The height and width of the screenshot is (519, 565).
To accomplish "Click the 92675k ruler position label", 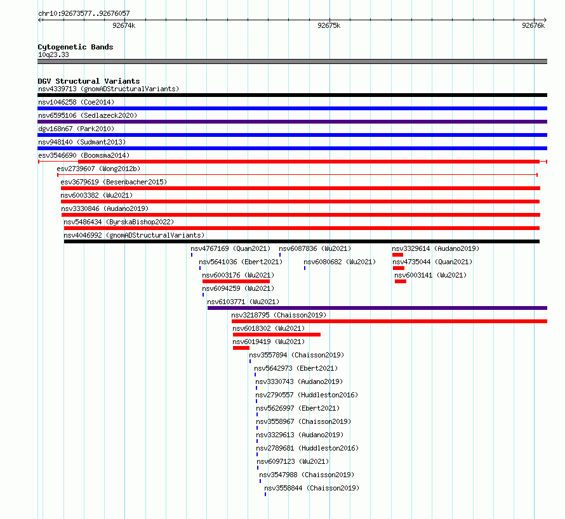I will (329, 25).
